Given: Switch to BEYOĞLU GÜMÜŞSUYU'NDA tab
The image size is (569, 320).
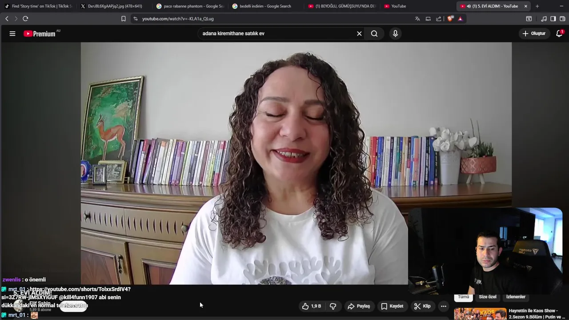Looking at the screenshot, I should [x=342, y=6].
